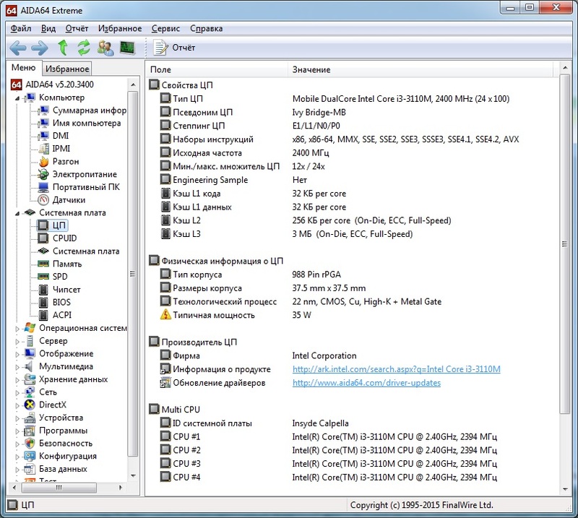Open the Вид menu
The image size is (578, 518).
tap(48, 28)
